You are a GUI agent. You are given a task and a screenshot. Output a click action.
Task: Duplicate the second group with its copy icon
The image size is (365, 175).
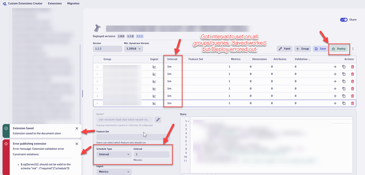[344, 74]
